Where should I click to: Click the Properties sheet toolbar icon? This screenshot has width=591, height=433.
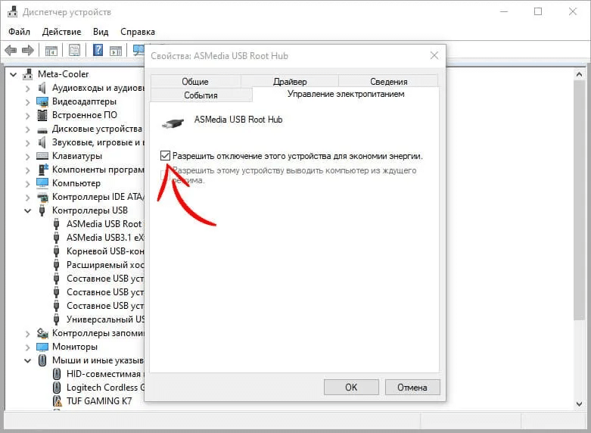(x=74, y=51)
